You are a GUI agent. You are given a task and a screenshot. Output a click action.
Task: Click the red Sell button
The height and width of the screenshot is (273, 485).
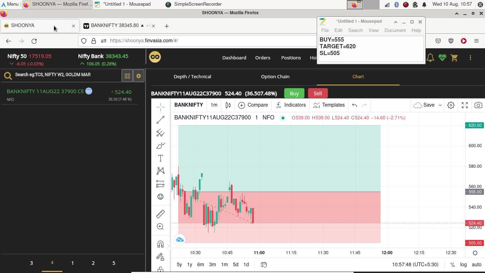coord(318,93)
